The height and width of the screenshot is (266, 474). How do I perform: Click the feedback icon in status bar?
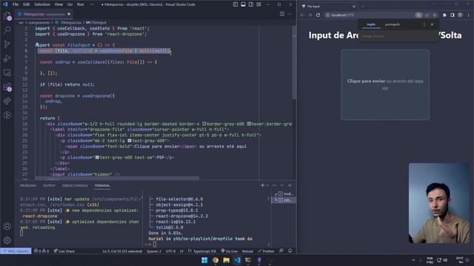[x=281, y=250]
